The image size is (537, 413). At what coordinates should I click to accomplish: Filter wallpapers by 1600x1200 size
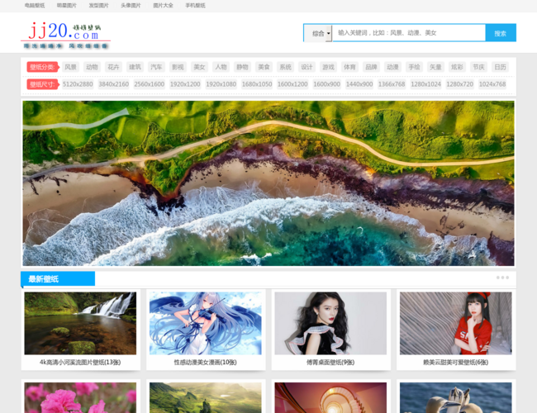click(x=292, y=84)
